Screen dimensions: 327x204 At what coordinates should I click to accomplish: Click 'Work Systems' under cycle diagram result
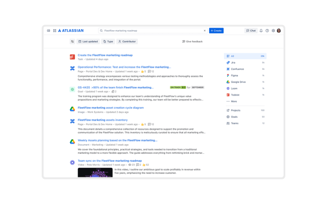tap(95, 112)
